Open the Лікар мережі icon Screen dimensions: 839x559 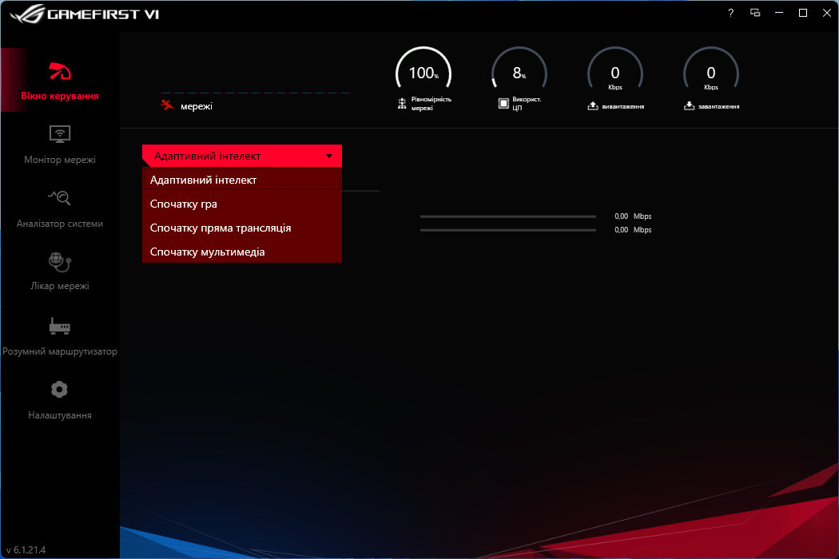click(60, 262)
